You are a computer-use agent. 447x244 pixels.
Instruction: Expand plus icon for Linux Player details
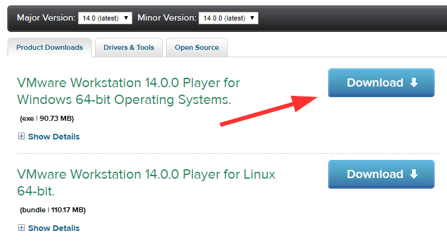tap(21, 228)
